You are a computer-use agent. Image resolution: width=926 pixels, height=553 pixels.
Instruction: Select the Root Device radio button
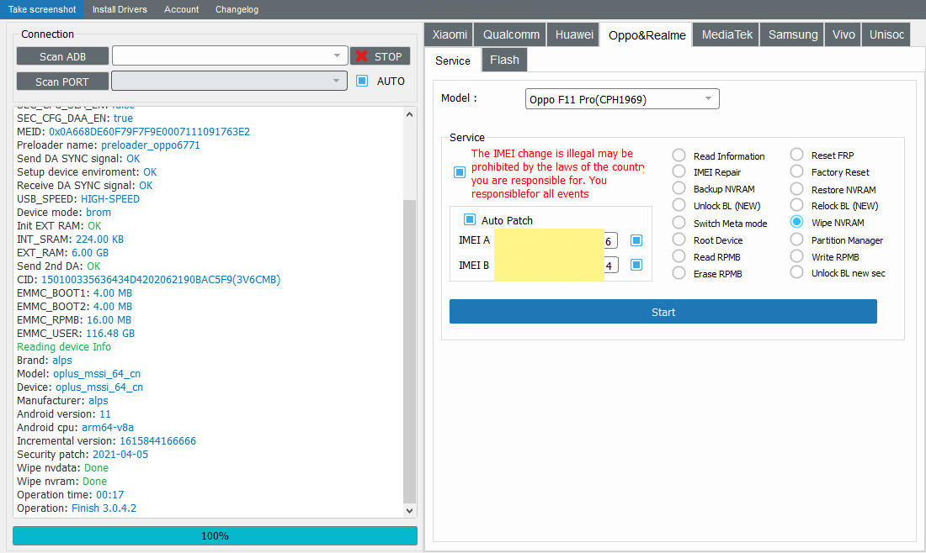coord(679,240)
